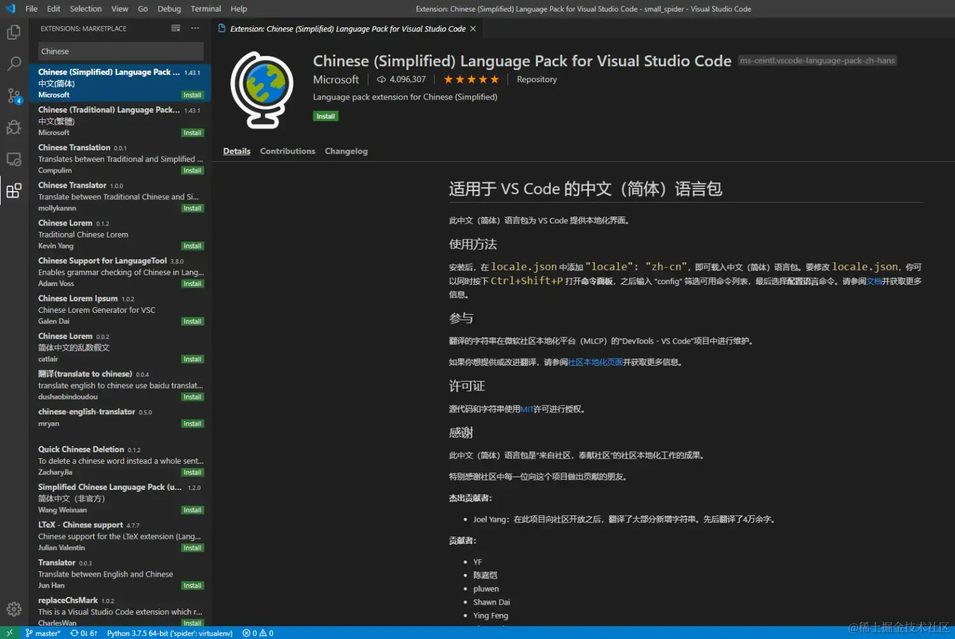This screenshot has height=639, width=955.
Task: Install Chinese Lorem by Kevin Yang
Action: point(192,245)
